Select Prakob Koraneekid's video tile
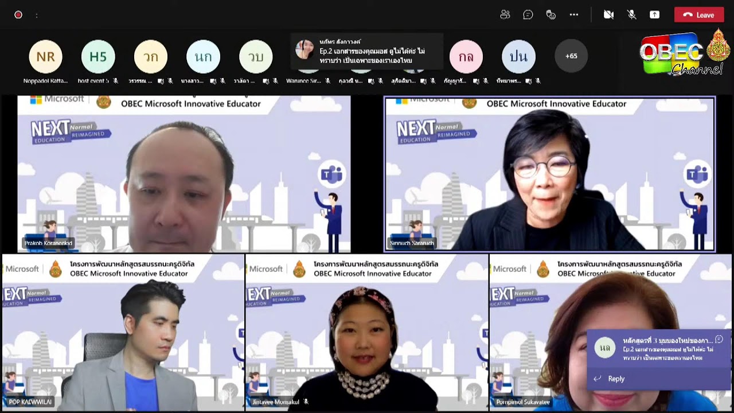The height and width of the screenshot is (413, 734). (183, 174)
